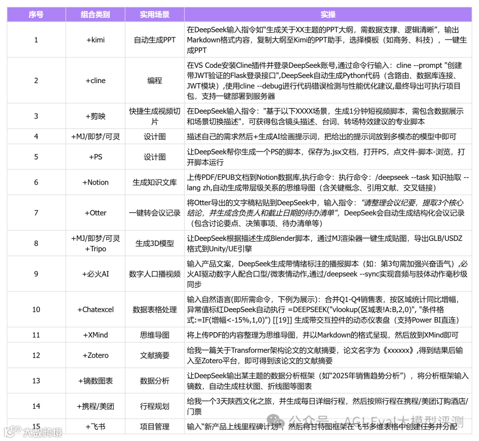479x441 pixels.
Task: Click the VS Code Cline instructions description
Action: coord(328,80)
